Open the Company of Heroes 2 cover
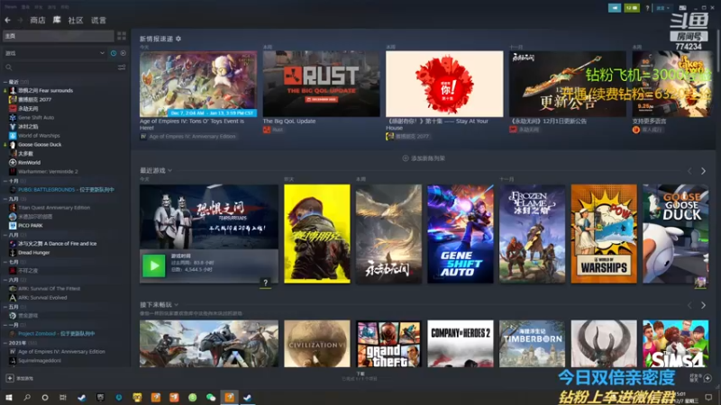Viewport: 721px width, 405px height. pos(461,344)
